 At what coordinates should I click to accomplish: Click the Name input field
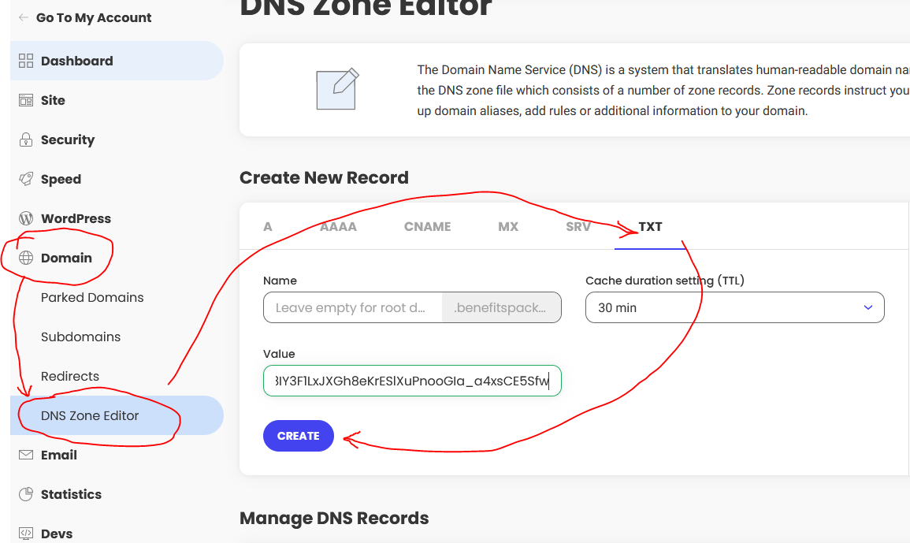352,307
